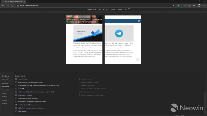Open the Shortcuts settings tab

(4, 104)
